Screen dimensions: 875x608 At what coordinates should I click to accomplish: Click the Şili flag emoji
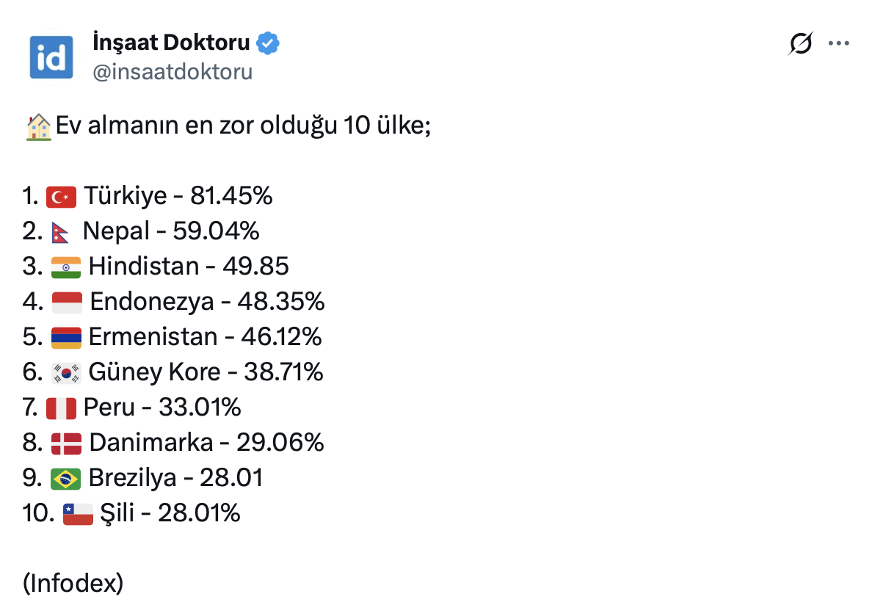[78, 513]
